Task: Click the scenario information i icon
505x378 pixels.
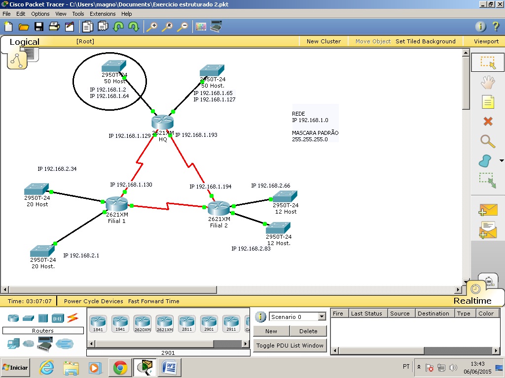Action: 260,316
